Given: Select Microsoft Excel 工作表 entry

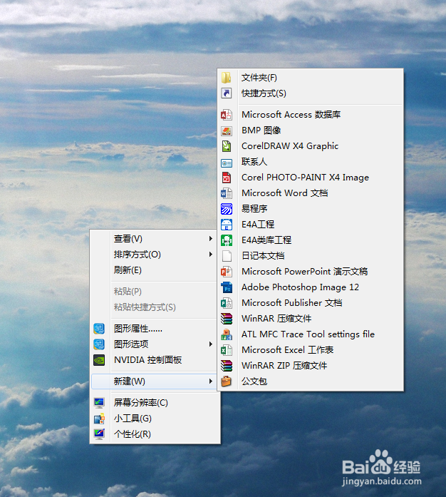Looking at the screenshot, I should [x=311, y=350].
